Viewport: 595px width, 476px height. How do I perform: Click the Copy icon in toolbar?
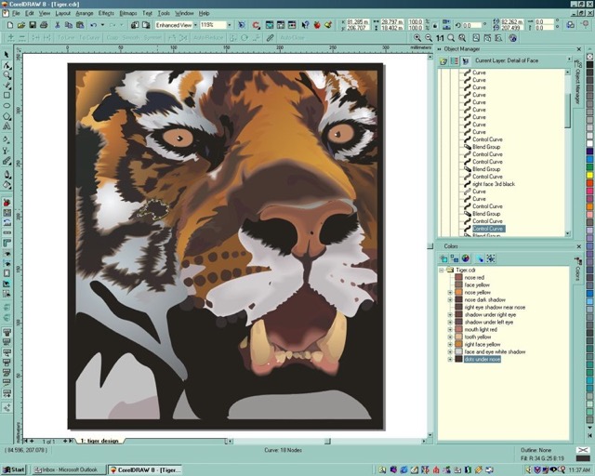point(69,25)
